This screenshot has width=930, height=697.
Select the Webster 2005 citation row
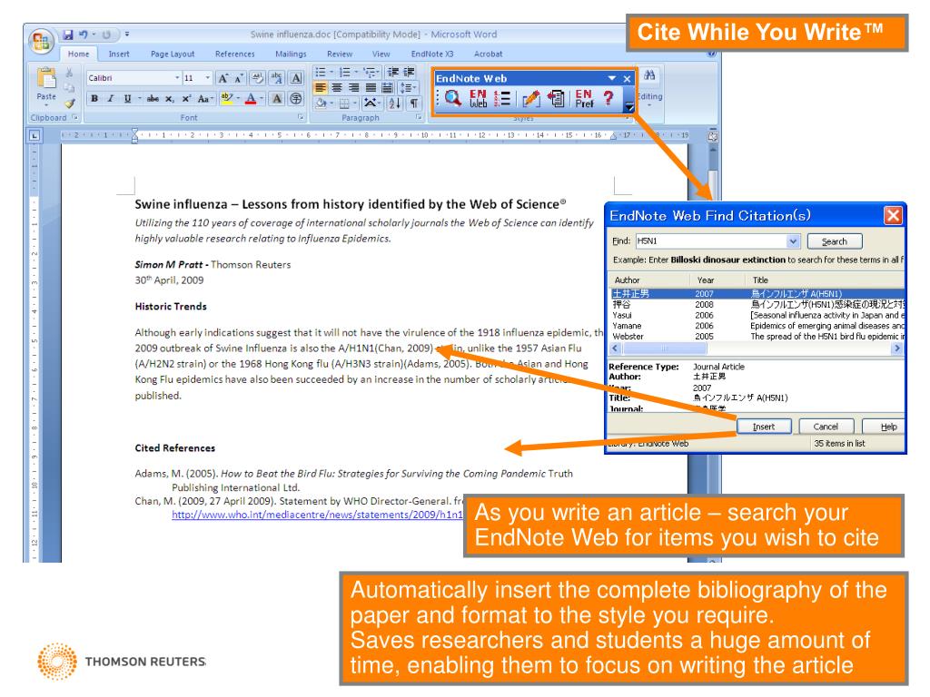click(x=757, y=336)
